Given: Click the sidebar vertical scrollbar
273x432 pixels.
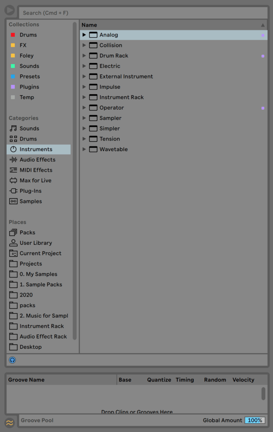Looking at the screenshot, I should pyautogui.click(x=75, y=181).
